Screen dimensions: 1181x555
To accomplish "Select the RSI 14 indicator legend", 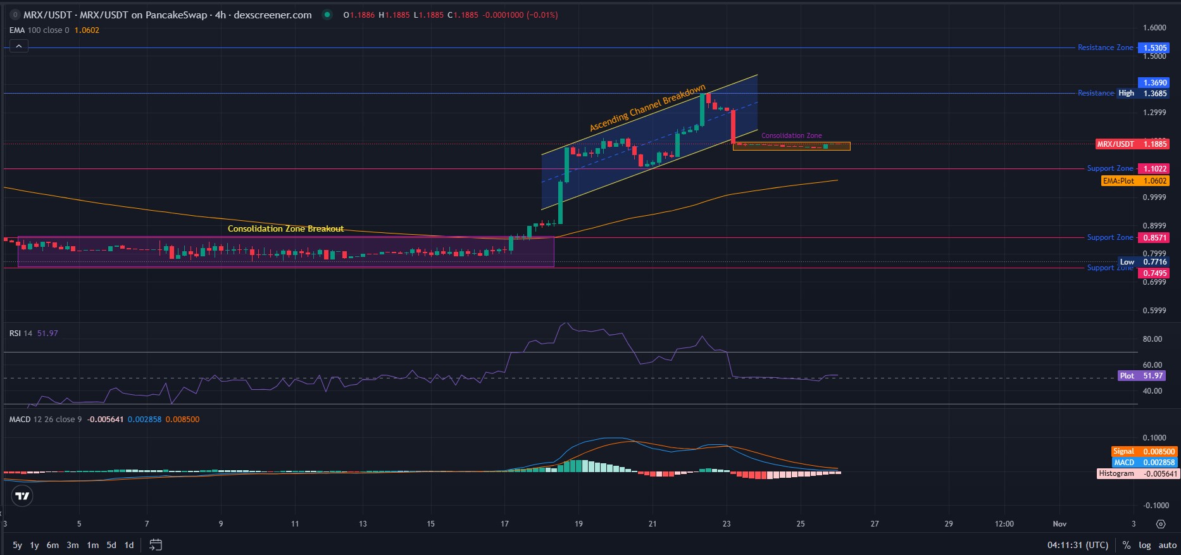I will (x=21, y=333).
